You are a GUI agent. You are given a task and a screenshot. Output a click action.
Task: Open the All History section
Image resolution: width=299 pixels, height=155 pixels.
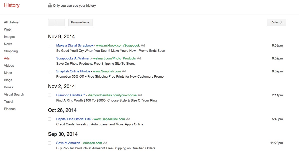point(11,22)
